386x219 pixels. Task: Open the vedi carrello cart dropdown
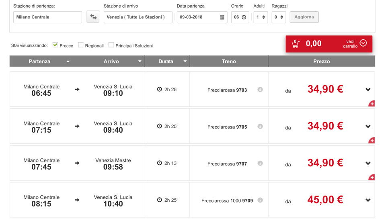click(x=363, y=43)
